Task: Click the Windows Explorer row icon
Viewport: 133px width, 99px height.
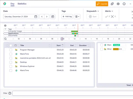Action: [16, 66]
